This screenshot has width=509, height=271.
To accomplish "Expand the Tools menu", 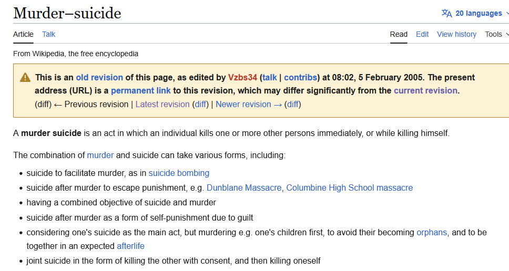I will (x=496, y=34).
